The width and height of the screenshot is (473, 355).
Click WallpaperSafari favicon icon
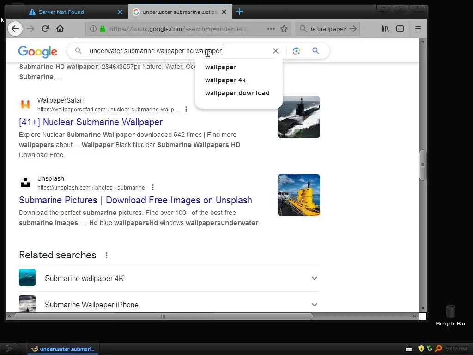pos(25,104)
